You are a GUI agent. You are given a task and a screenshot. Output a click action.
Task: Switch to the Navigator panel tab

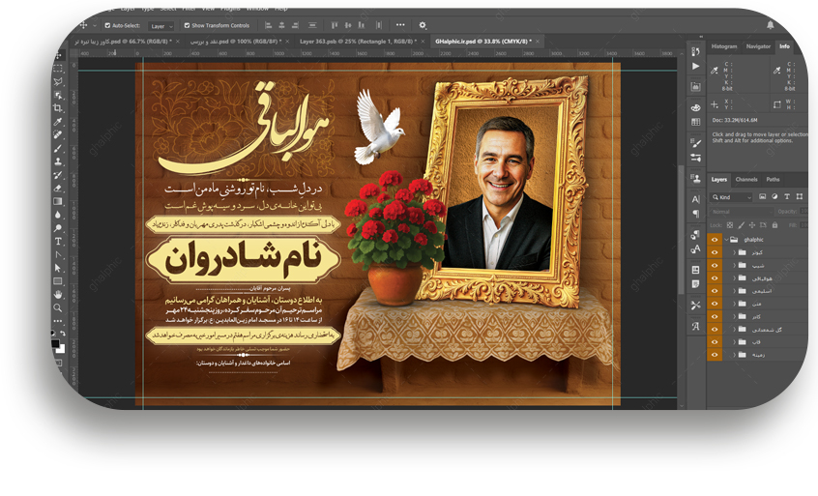pos(758,46)
